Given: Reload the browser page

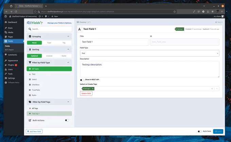Looking at the screenshot, I should 16,12.
